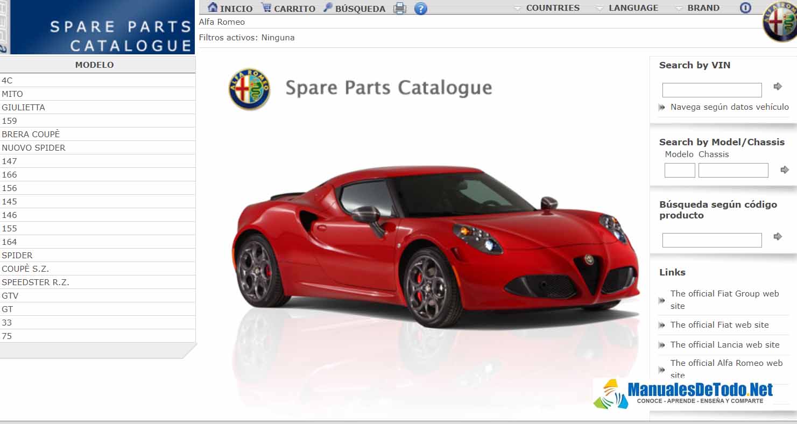797x424 pixels.
Task: Select the MITO model
Action: (x=97, y=94)
